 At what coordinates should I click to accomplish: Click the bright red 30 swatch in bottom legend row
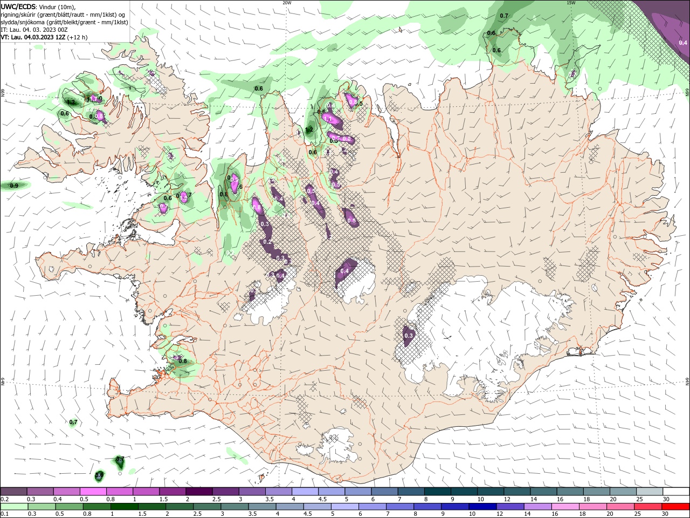(x=675, y=506)
